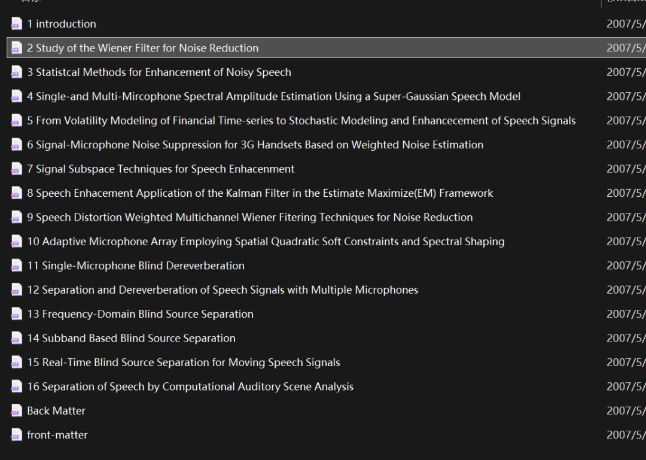This screenshot has width=646, height=460.
Task: Select '13 Frequency-Domain Blind Source Separation' file name
Action: pyautogui.click(x=140, y=314)
